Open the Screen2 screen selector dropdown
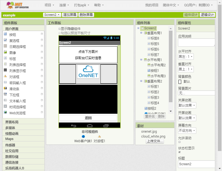Image resolution: width=222 pixels, height=171 pixels. (52, 15)
